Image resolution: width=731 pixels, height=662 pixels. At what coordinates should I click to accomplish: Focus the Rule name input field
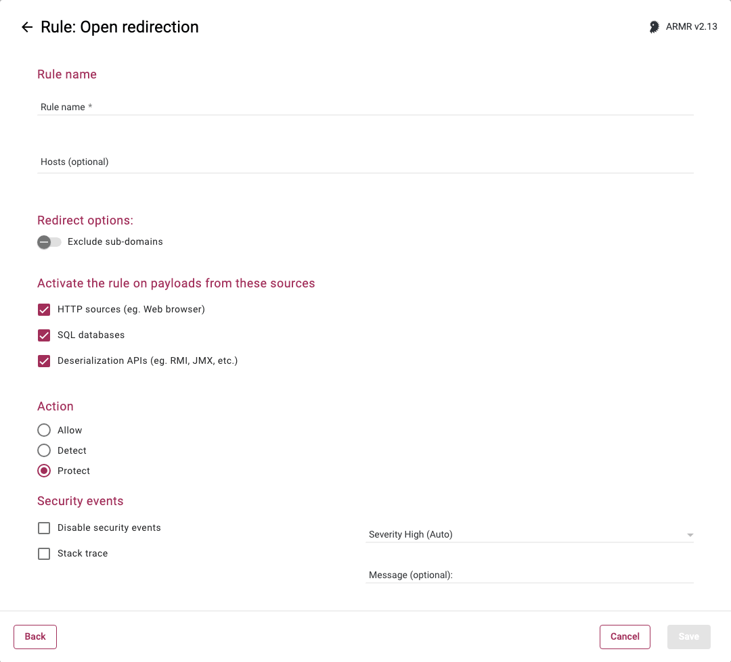point(365,107)
